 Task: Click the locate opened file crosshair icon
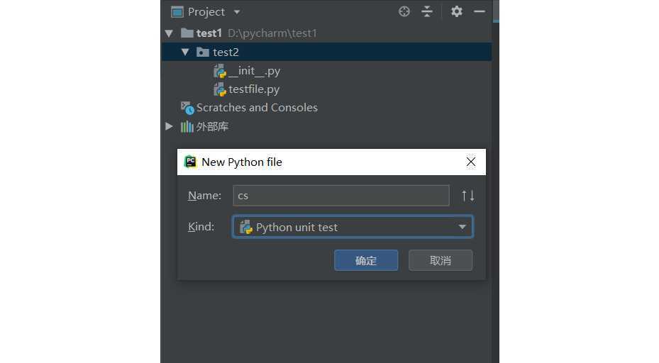(x=404, y=11)
